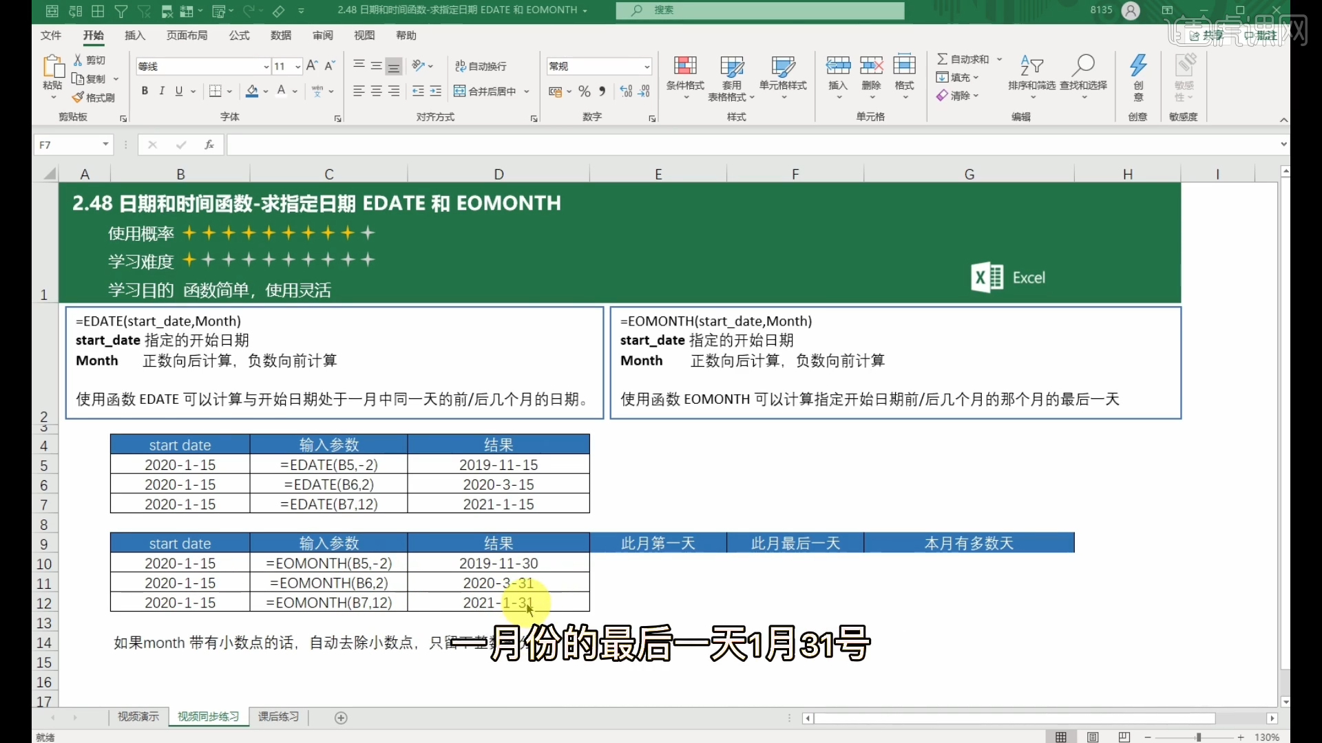Open Conditional Formatting (条件格式)

(x=685, y=78)
